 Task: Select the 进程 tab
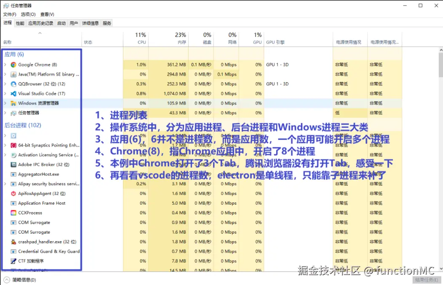click(x=8, y=23)
